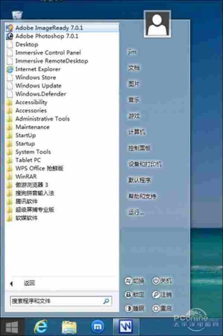
Task: Click the Windows Start button on taskbar
Action: (x=12, y=327)
